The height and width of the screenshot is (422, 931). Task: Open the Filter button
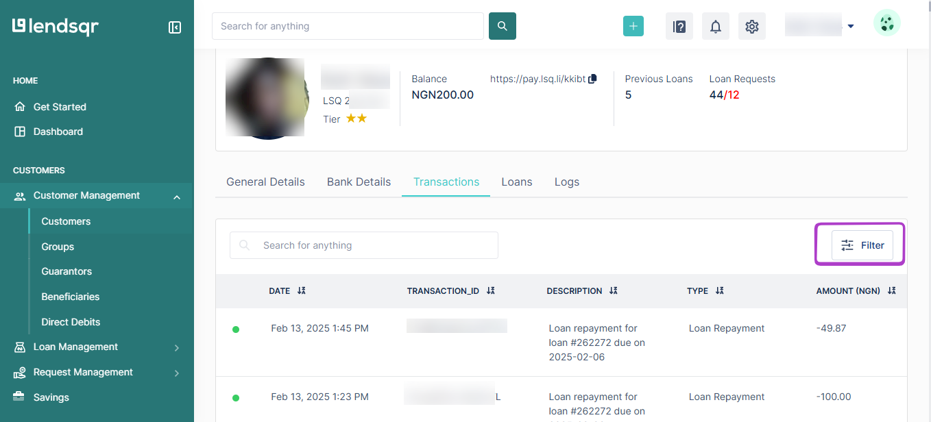[x=862, y=245]
